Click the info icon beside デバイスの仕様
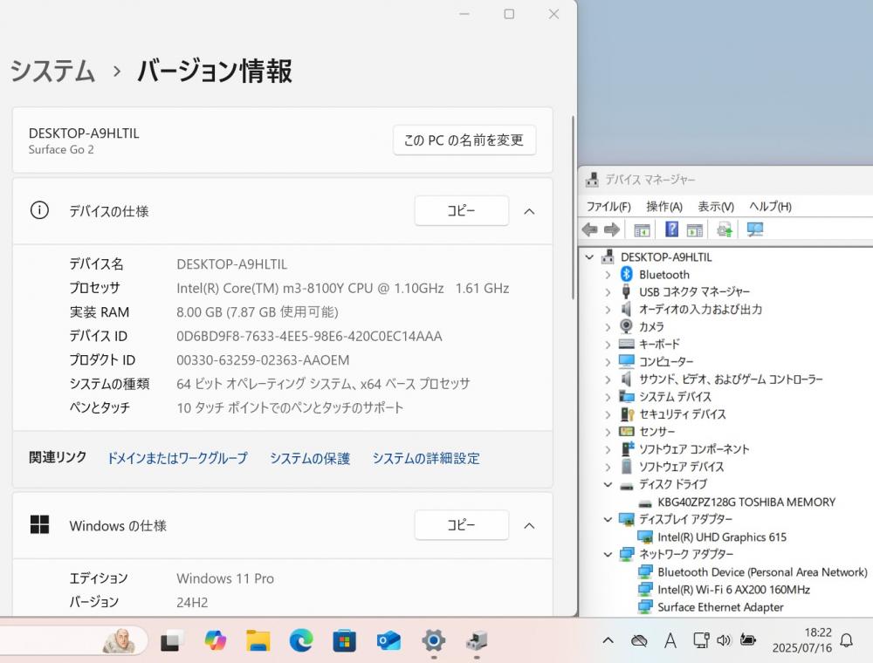Image resolution: width=873 pixels, height=663 pixels. tap(39, 210)
